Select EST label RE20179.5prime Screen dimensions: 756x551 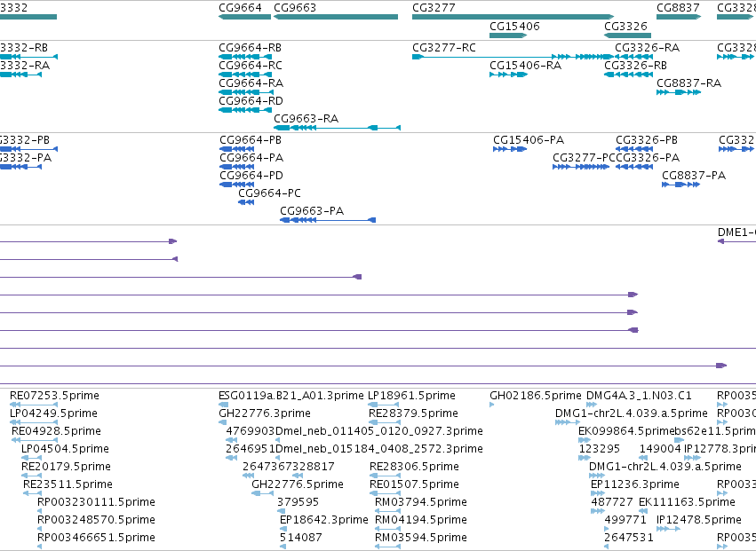[x=66, y=467]
